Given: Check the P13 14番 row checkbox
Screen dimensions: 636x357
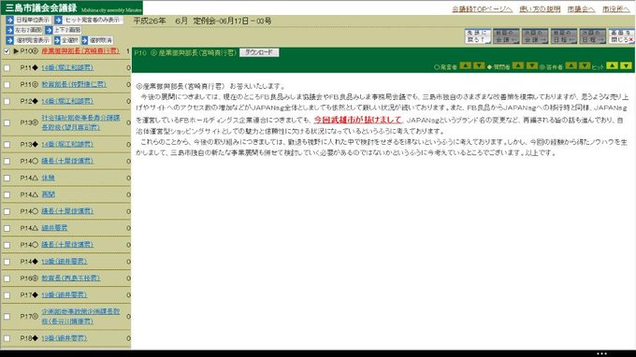Looking at the screenshot, I should [x=7, y=145].
